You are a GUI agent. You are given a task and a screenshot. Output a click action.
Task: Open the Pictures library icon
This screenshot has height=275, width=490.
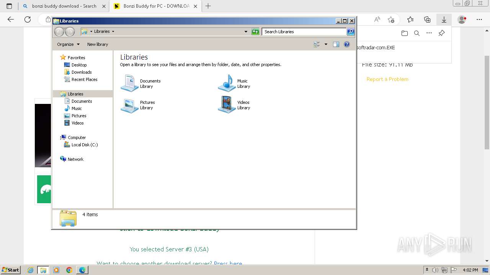129,105
